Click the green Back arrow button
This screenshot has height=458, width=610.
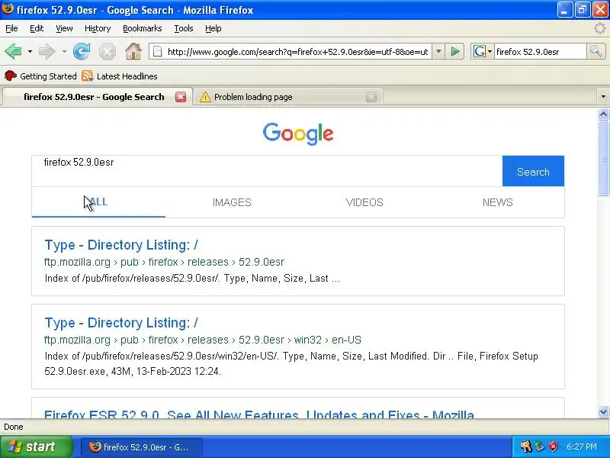click(x=13, y=51)
